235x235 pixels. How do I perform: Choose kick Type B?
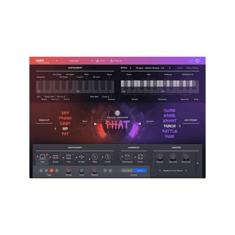(46, 170)
